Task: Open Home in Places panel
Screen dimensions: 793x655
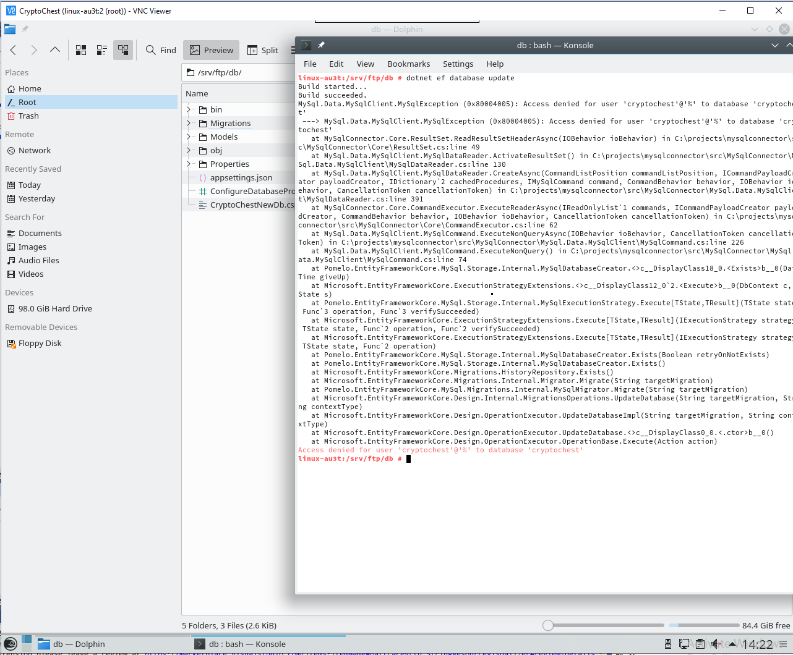Action: pos(91,88)
